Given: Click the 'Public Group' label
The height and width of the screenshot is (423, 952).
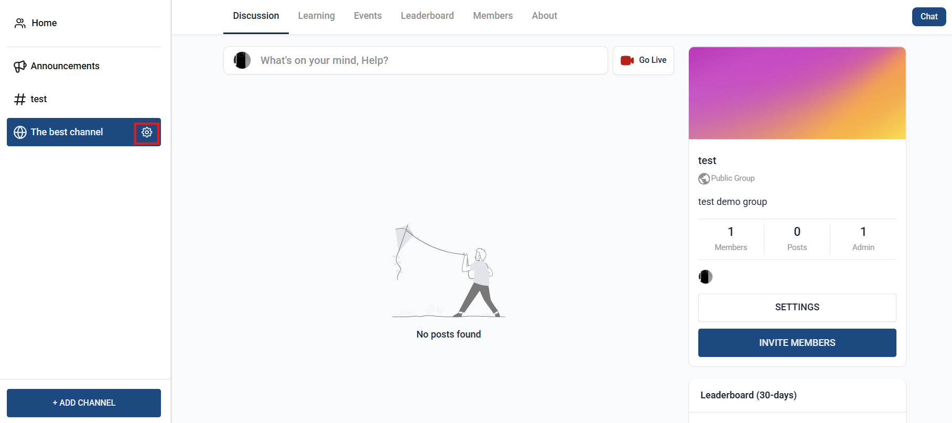Looking at the screenshot, I should click(733, 178).
